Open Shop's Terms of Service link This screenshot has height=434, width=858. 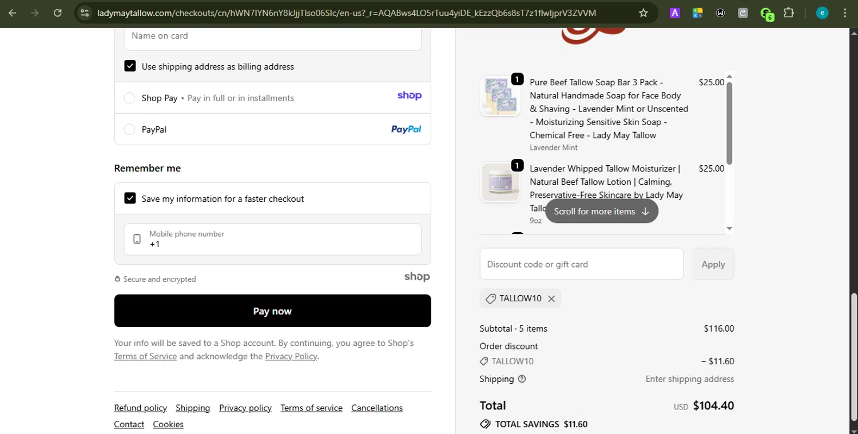tap(145, 356)
